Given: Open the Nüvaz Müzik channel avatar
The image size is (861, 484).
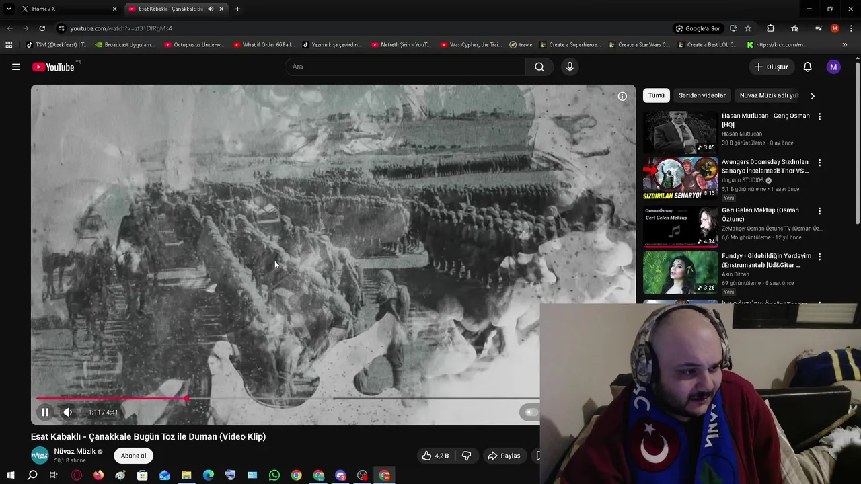Looking at the screenshot, I should (40, 455).
